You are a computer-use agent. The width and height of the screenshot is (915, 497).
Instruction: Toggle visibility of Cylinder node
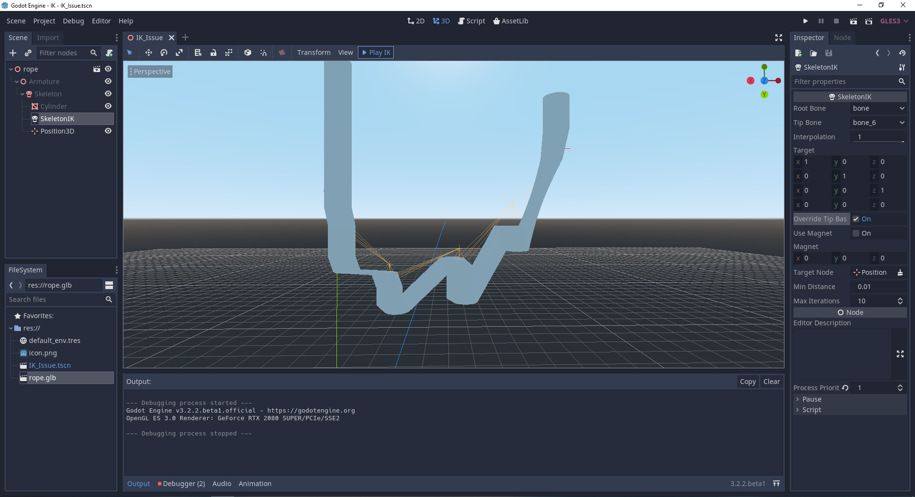pos(108,106)
